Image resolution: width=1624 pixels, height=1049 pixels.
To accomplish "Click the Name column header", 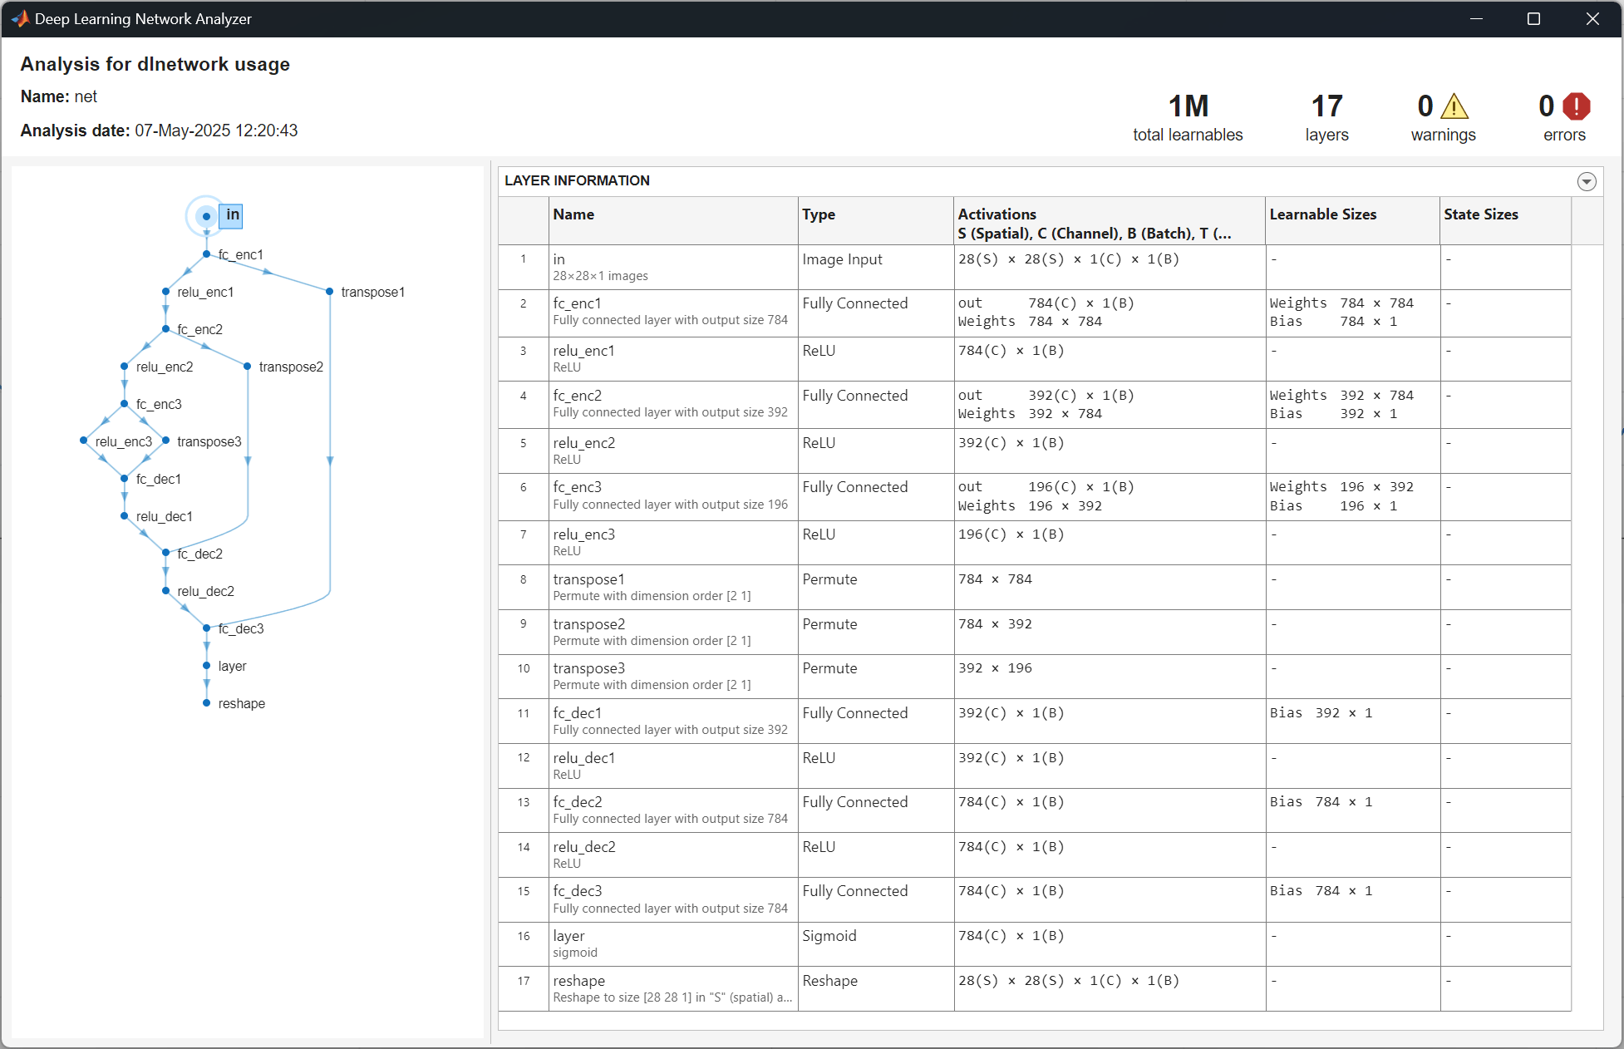I will 573,214.
